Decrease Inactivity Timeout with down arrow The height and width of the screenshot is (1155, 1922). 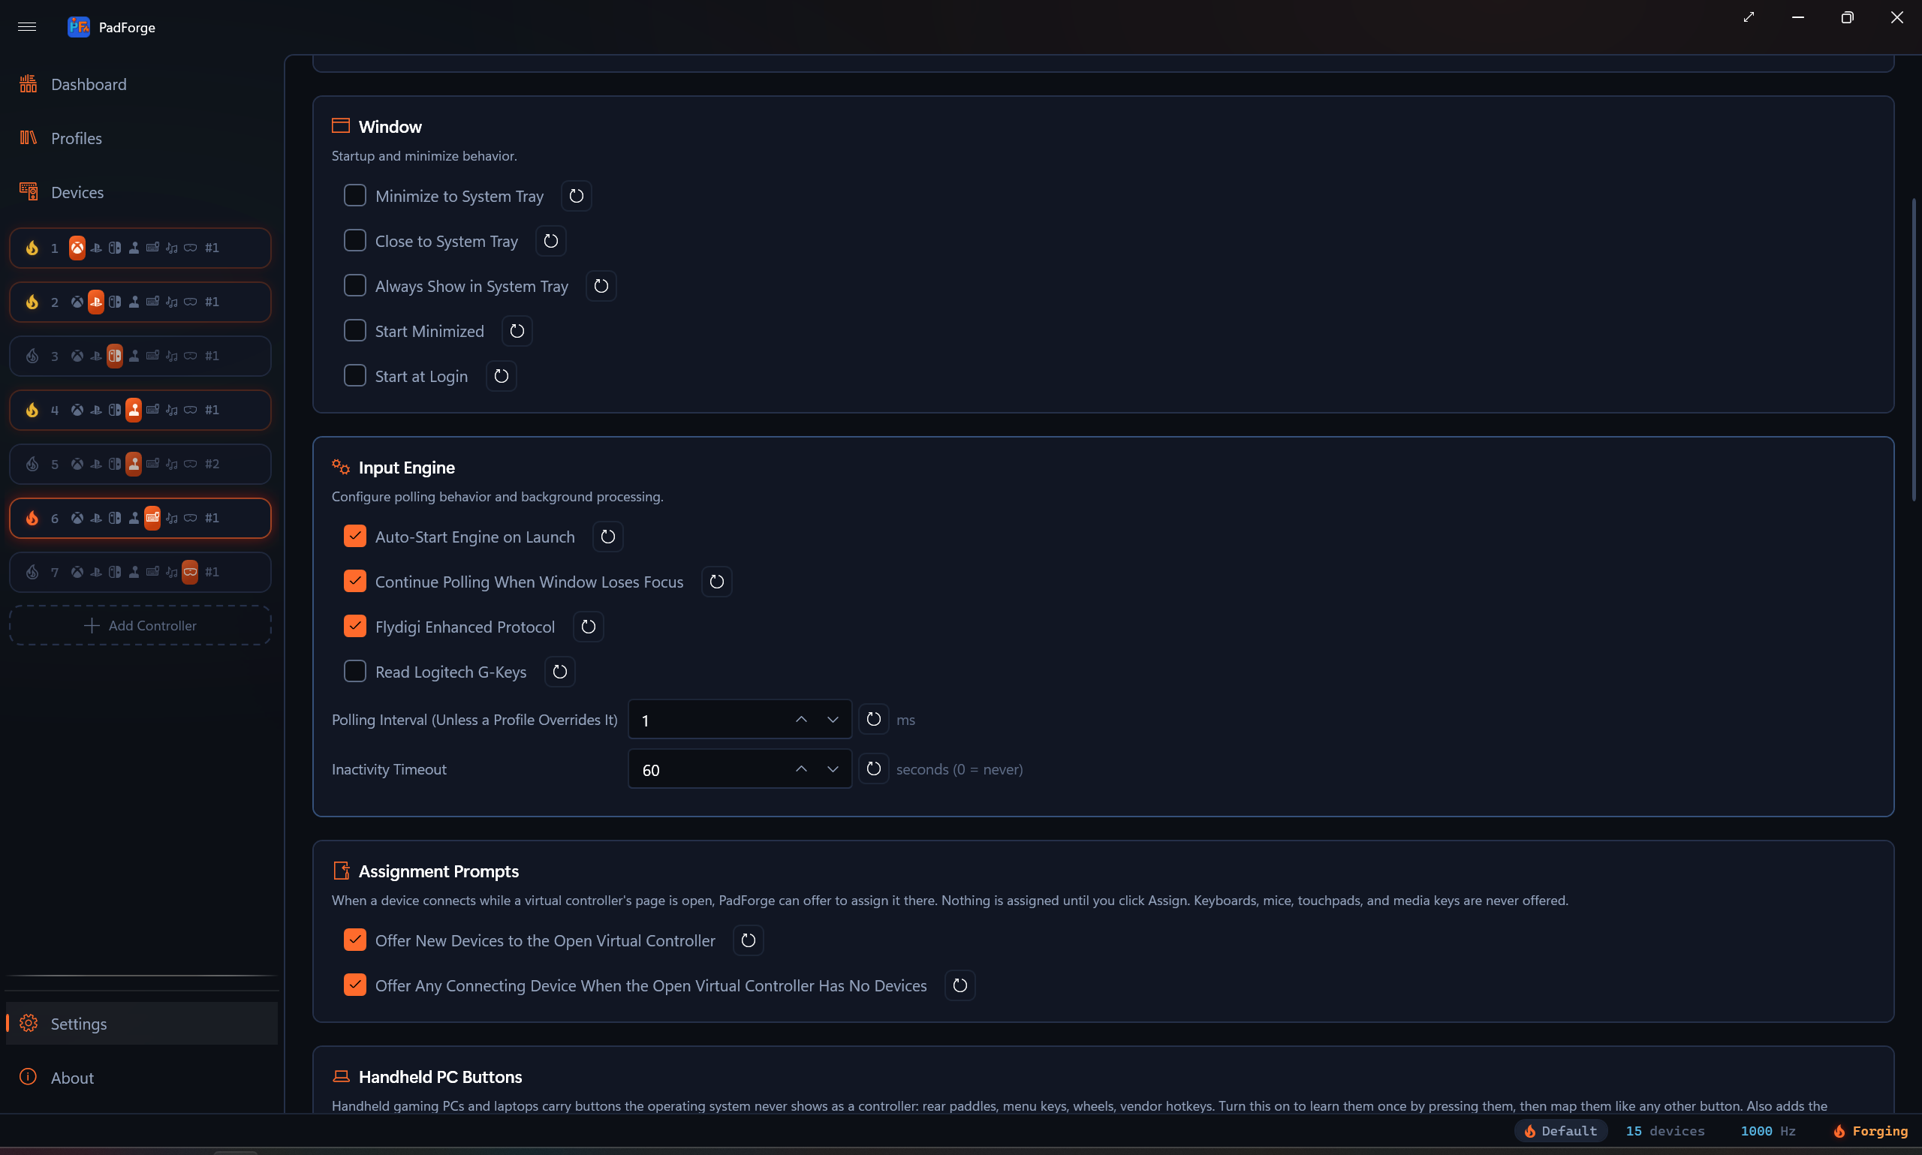point(833,769)
